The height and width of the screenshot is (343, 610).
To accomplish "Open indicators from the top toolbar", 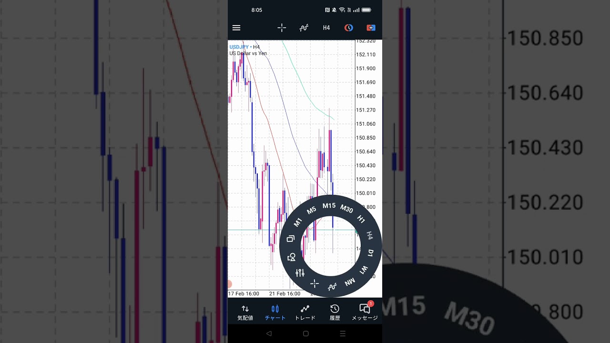I will [304, 28].
